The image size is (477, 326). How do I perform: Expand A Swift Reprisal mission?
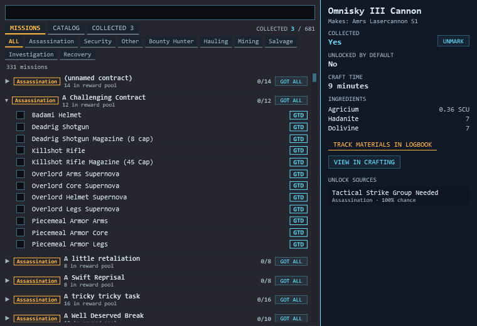8,281
